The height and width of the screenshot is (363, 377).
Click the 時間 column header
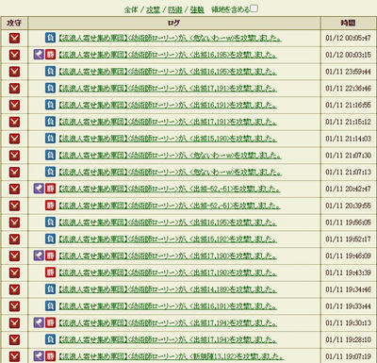[x=348, y=23]
